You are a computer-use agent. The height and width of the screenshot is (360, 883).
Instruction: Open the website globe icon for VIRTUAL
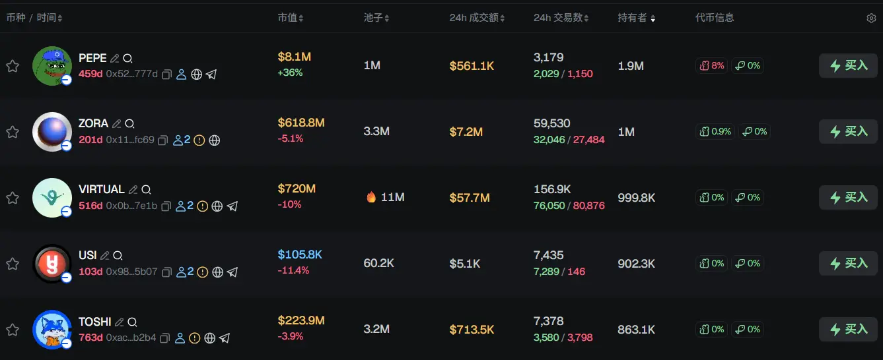[x=217, y=206]
